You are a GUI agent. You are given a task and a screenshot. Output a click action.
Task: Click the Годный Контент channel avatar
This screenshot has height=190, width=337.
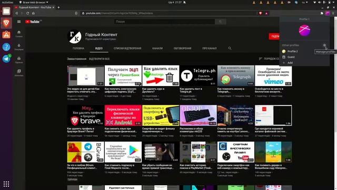[x=74, y=36]
